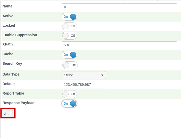The width and height of the screenshot is (181, 138).
Task: Click the Search Key label
Action: (x=12, y=63)
